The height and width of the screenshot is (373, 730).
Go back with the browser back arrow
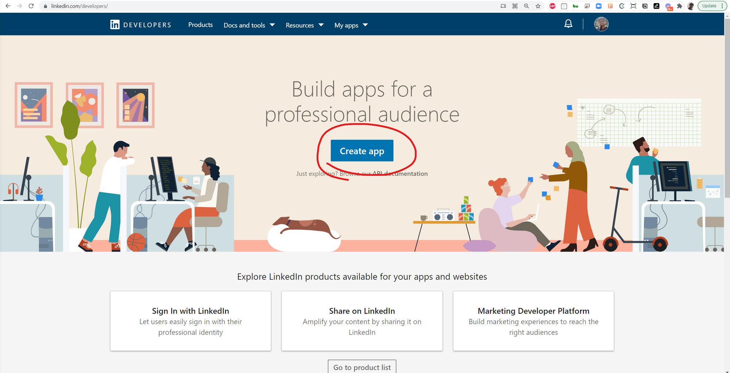click(x=8, y=6)
